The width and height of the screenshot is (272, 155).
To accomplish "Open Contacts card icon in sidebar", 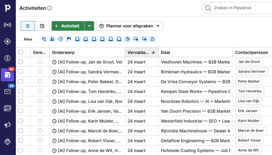I will 7,108.
